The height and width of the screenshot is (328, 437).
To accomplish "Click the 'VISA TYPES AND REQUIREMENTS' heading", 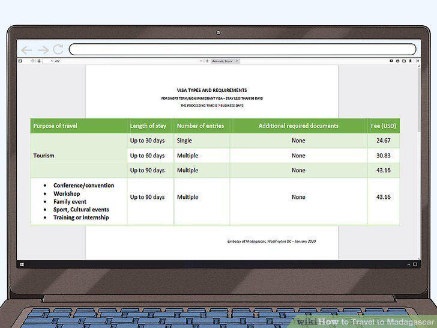I will tap(212, 90).
